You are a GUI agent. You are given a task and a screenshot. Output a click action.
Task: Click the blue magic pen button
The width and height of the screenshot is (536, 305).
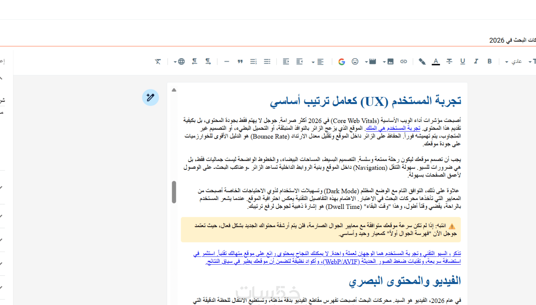tap(150, 97)
